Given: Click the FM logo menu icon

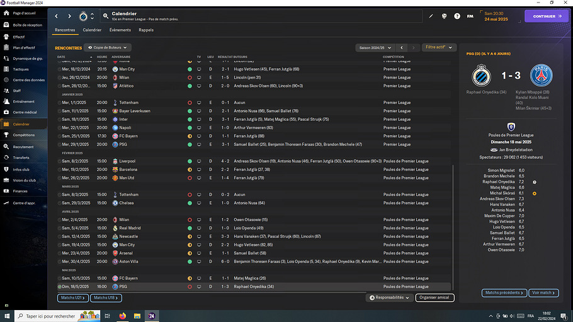Looking at the screenshot, I should (470, 16).
